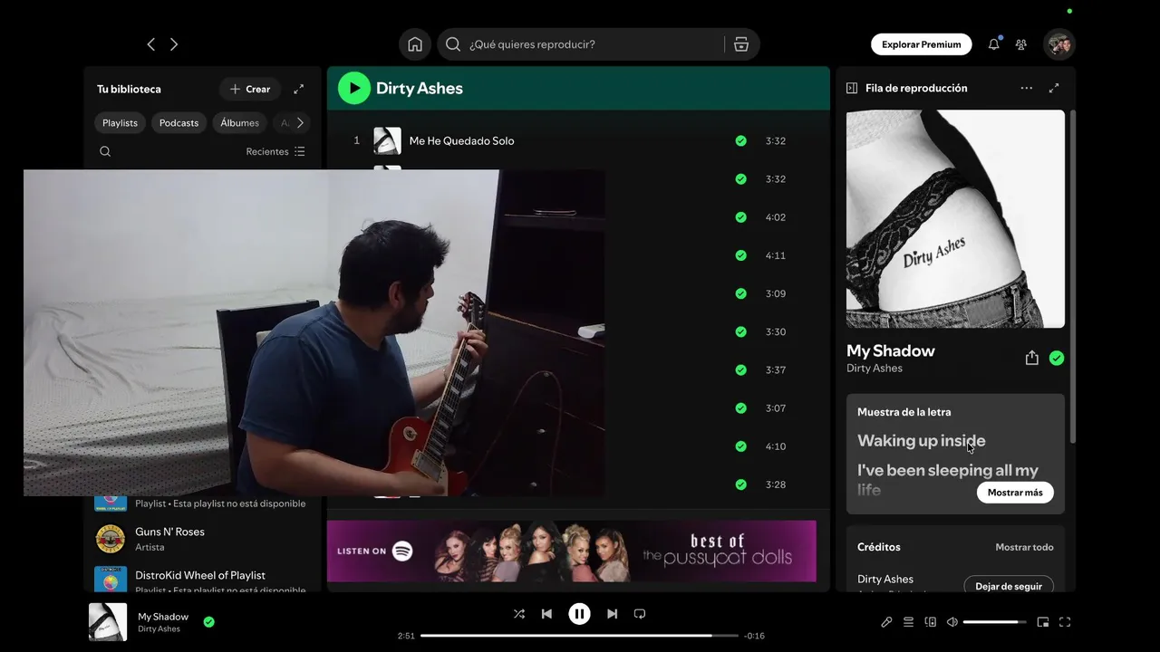Search within your library
Image resolution: width=1160 pixels, height=652 pixels.
(105, 151)
